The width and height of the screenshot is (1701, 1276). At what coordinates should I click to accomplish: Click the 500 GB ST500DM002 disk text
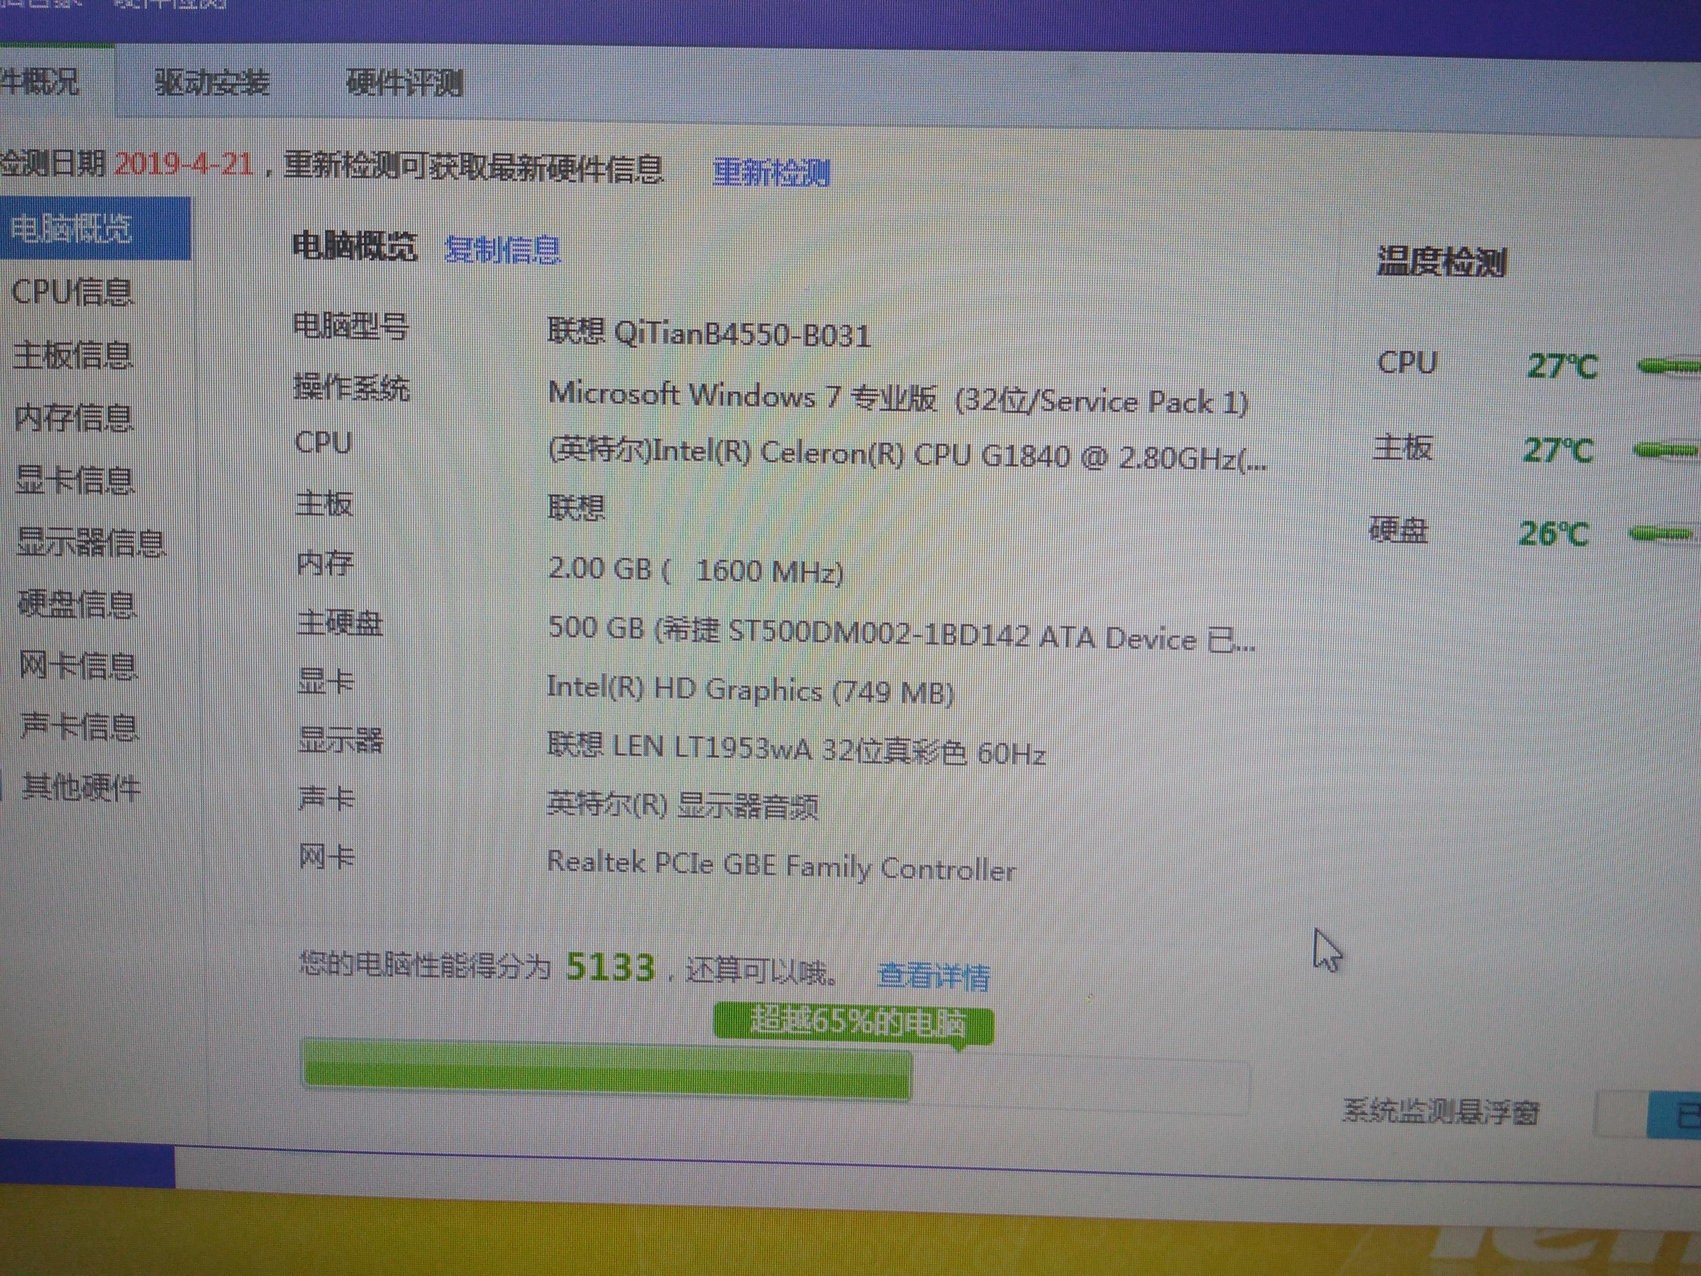(901, 634)
